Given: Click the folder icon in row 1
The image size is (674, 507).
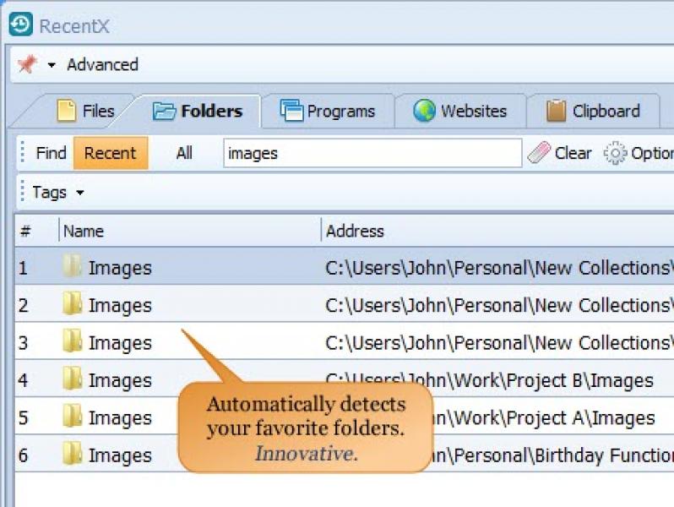Looking at the screenshot, I should [x=72, y=265].
